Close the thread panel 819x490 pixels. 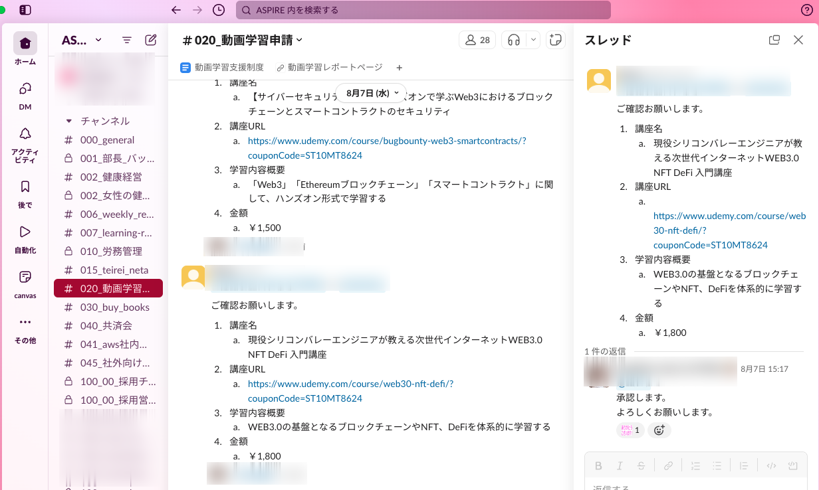(x=798, y=40)
